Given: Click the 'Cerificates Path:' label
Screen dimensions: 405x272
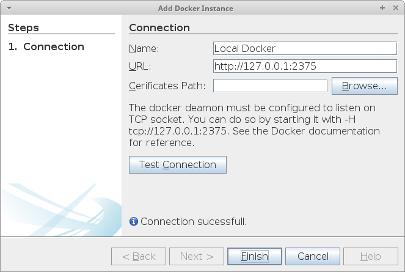Looking at the screenshot, I should pos(167,86).
